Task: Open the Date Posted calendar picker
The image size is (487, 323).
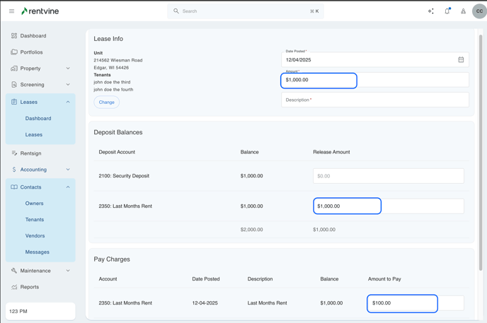Action: click(461, 60)
